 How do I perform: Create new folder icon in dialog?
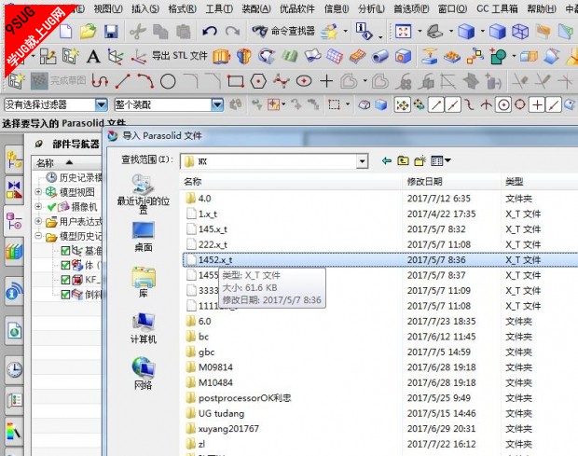420,160
